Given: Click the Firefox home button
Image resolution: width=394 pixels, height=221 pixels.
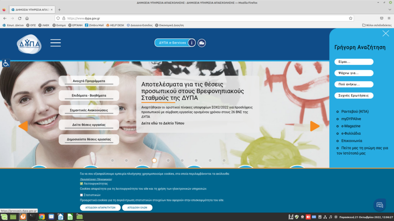Looking at the screenshot, I should click(x=27, y=18).
